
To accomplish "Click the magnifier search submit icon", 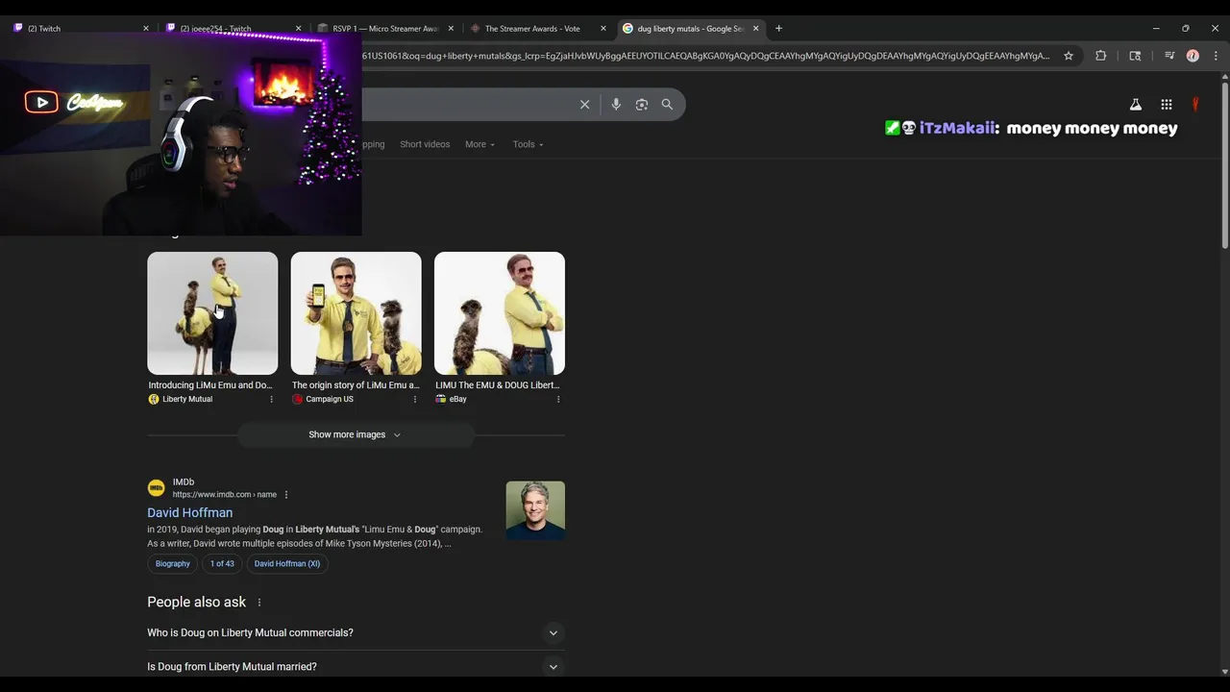I will coord(667,105).
